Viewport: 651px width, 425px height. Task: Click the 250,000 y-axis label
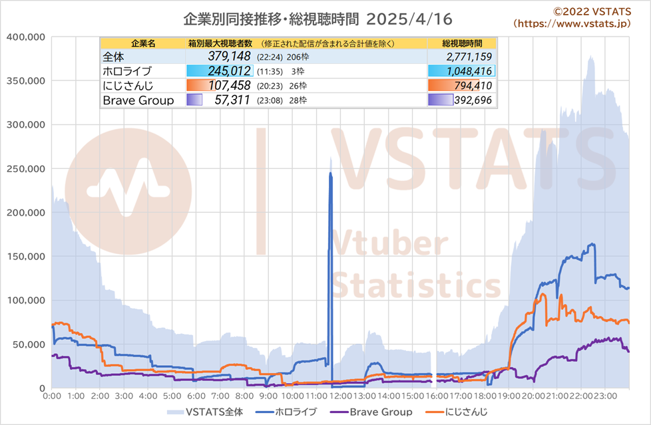(26, 168)
